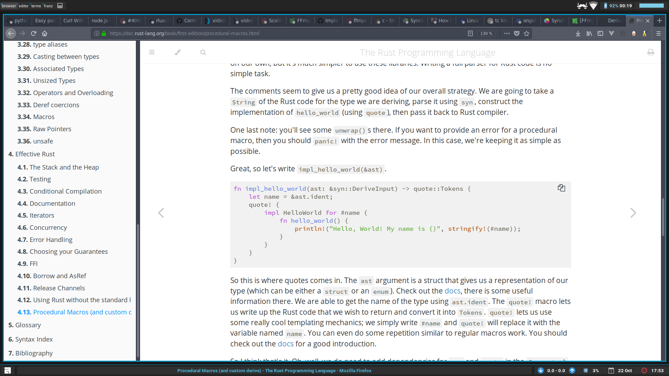Viewport: 669px width, 376px height.
Task: Open the Library from the toolbar
Action: point(589,33)
